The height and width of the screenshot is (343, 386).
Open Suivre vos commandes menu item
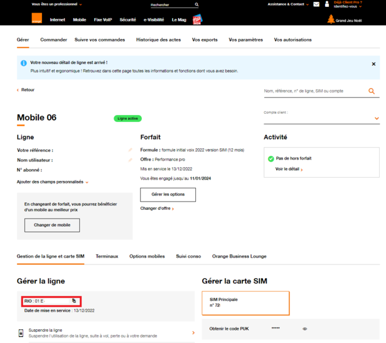pyautogui.click(x=100, y=40)
